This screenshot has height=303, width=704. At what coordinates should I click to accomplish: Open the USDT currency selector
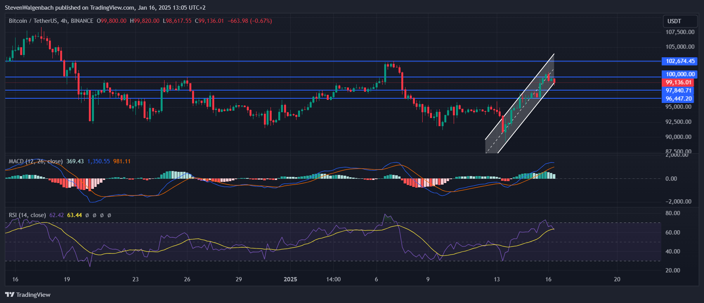pos(680,21)
